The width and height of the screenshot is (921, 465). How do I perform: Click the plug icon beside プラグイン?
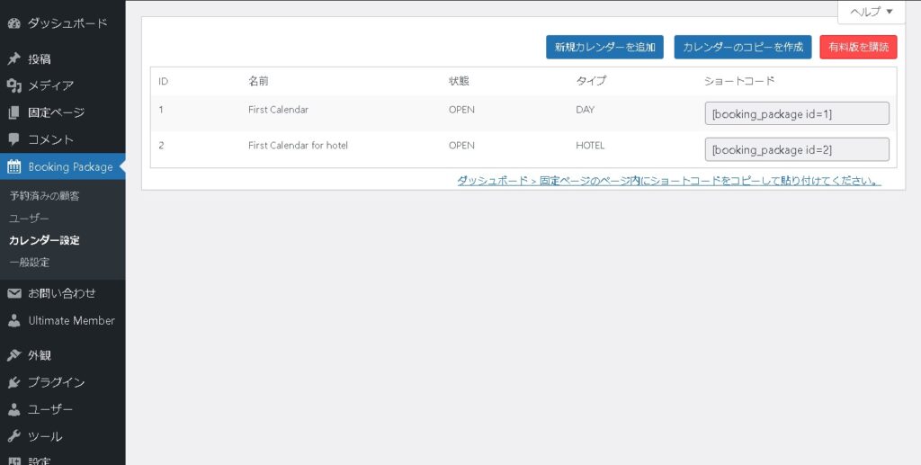13,382
